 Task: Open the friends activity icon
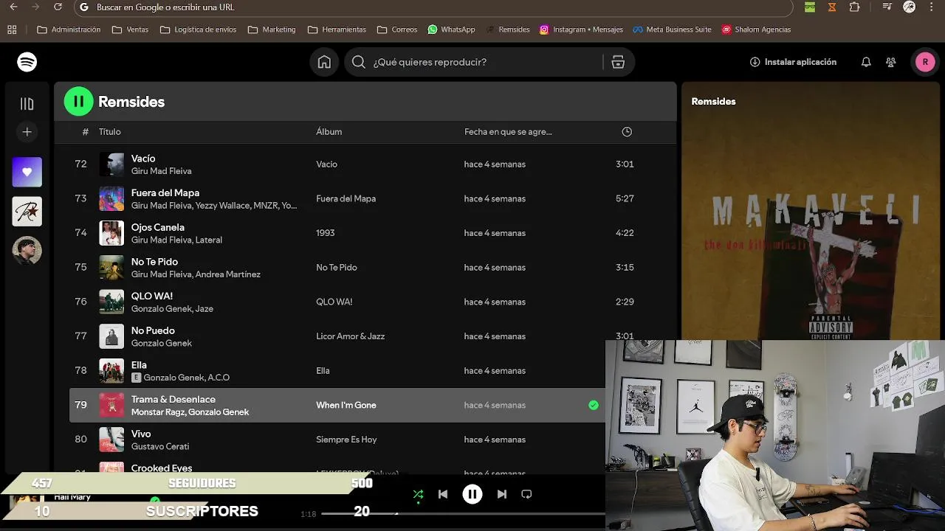click(891, 62)
